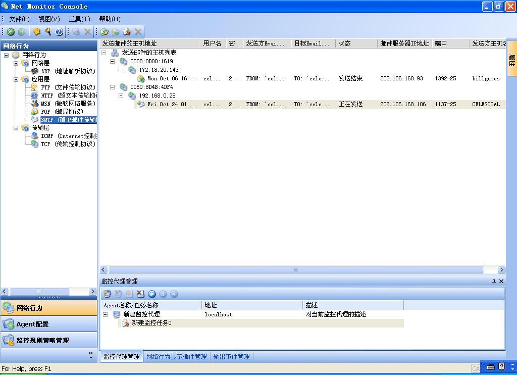Click the document with shield toolbar icon
Image resolution: width=517 pixels, height=375 pixels.
pos(127,32)
